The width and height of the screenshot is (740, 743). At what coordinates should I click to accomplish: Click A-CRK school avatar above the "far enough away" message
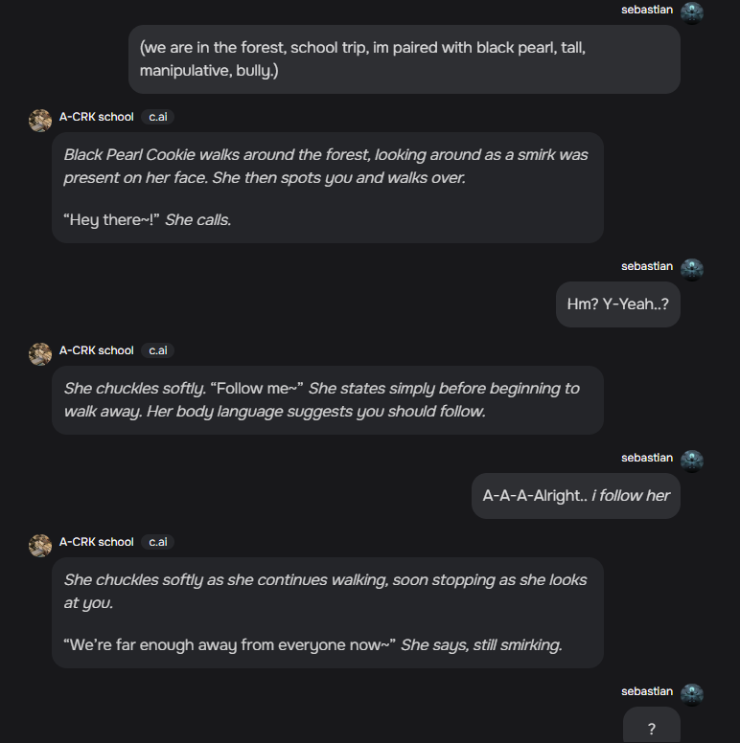40,545
